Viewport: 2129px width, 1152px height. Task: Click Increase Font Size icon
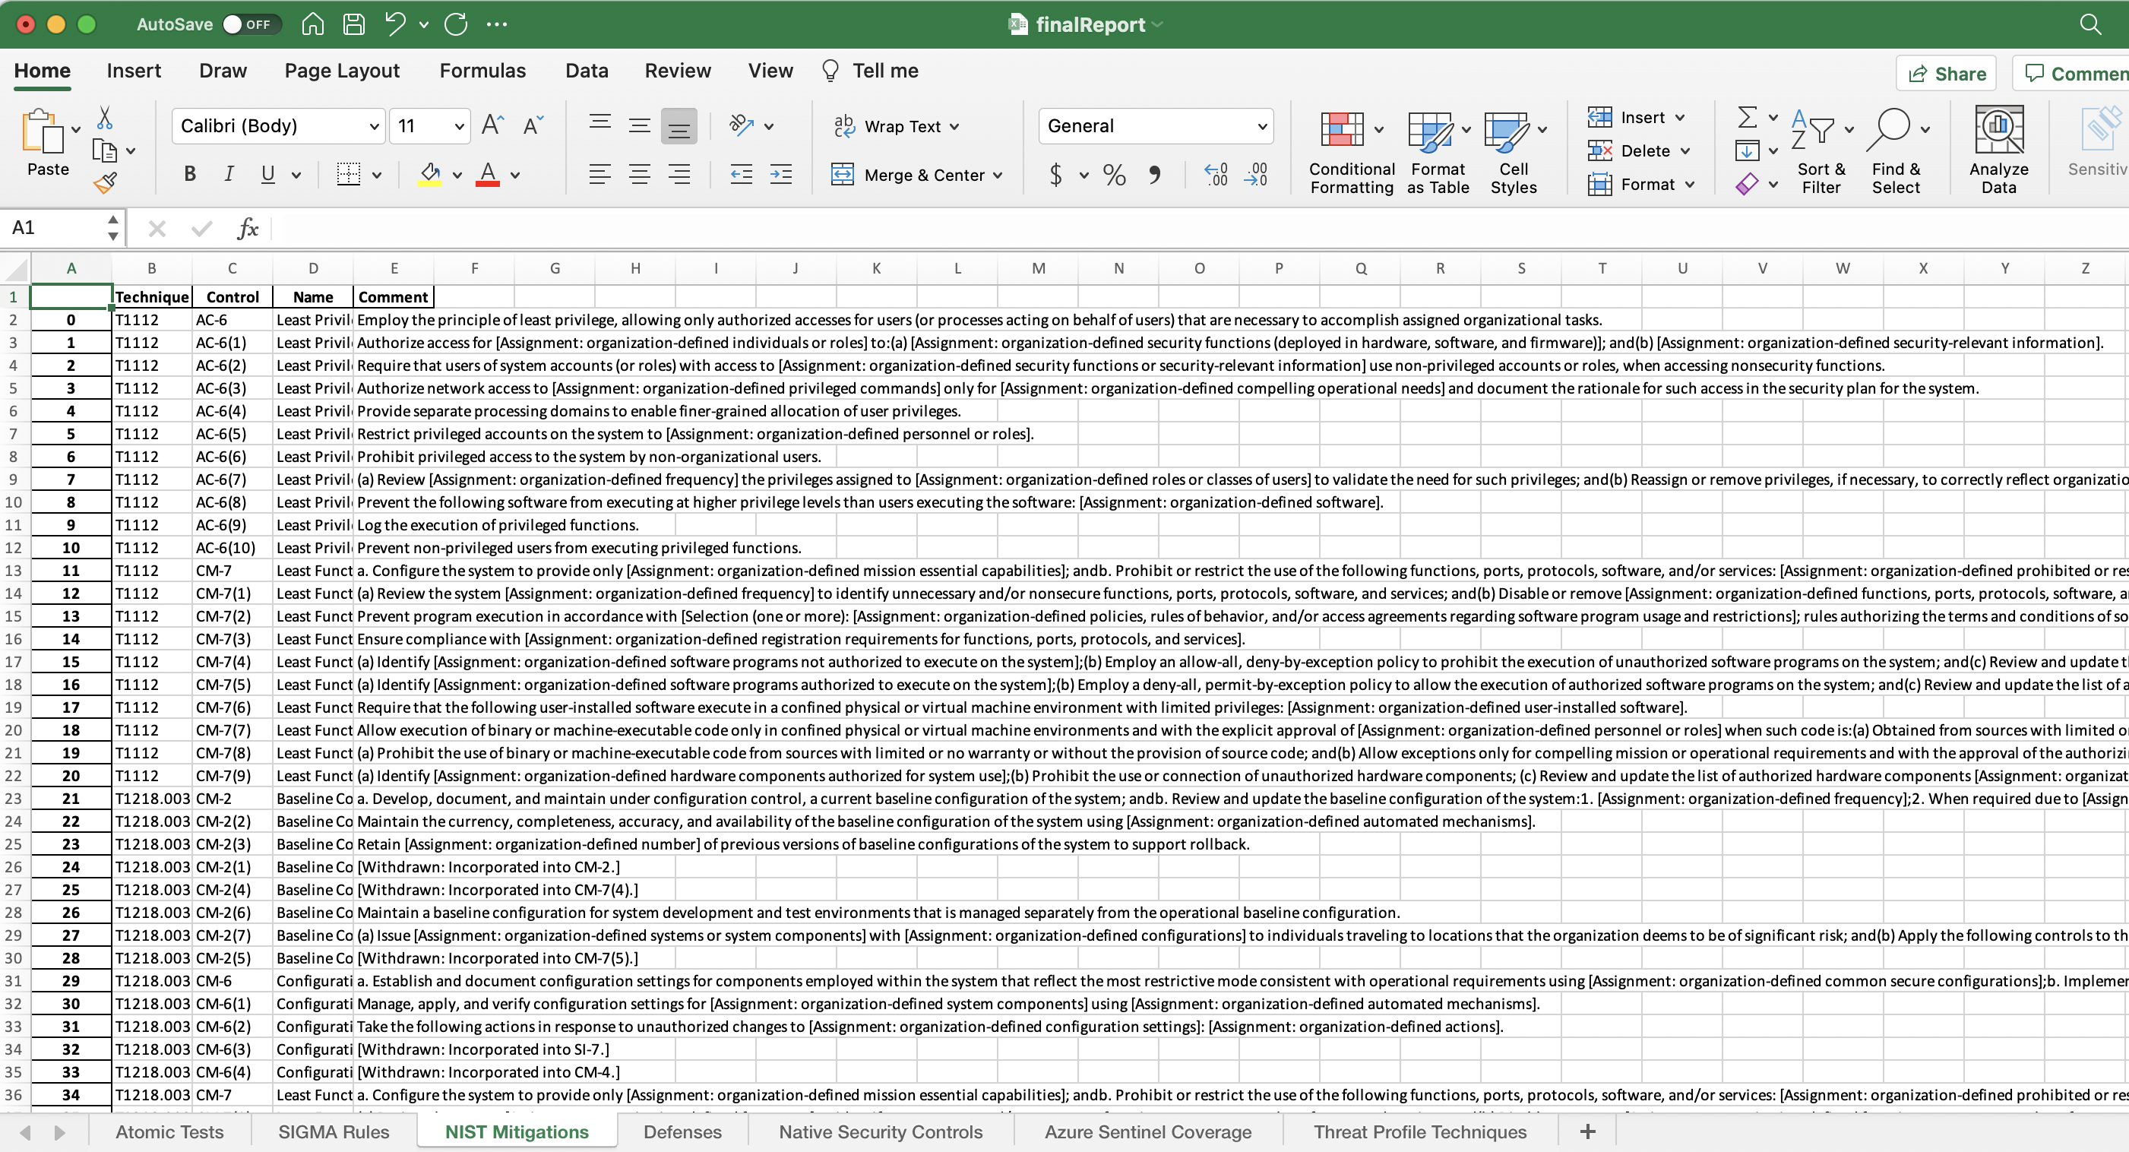[492, 125]
